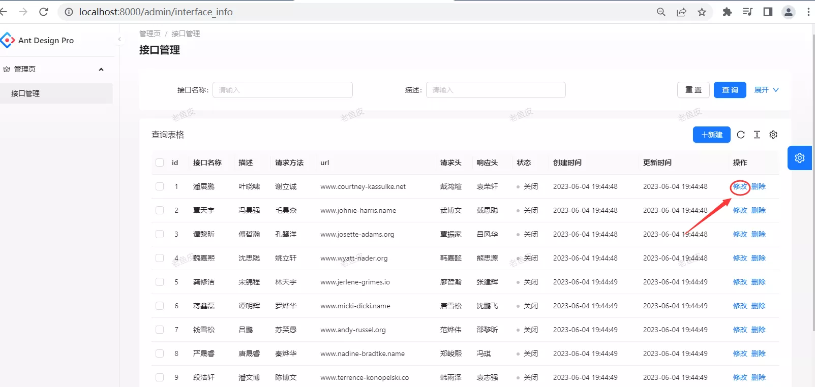Click the browser forward arrow

click(x=23, y=12)
